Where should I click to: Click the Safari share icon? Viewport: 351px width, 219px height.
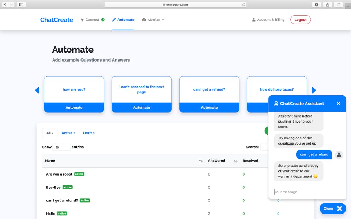pyautogui.click(x=328, y=5)
